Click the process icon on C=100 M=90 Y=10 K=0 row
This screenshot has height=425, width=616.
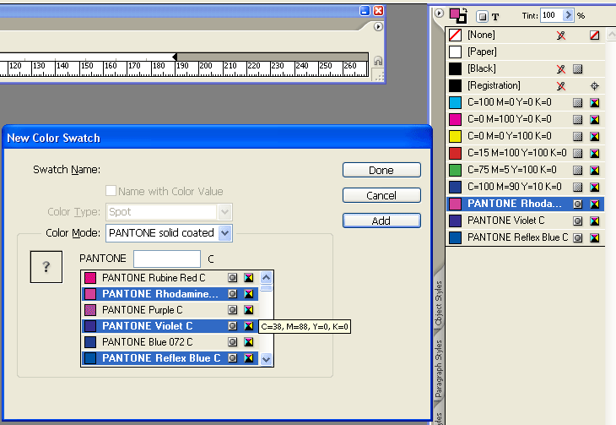(x=577, y=187)
